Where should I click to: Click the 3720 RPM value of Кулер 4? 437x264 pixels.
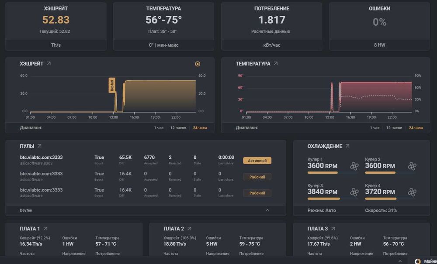pos(380,192)
